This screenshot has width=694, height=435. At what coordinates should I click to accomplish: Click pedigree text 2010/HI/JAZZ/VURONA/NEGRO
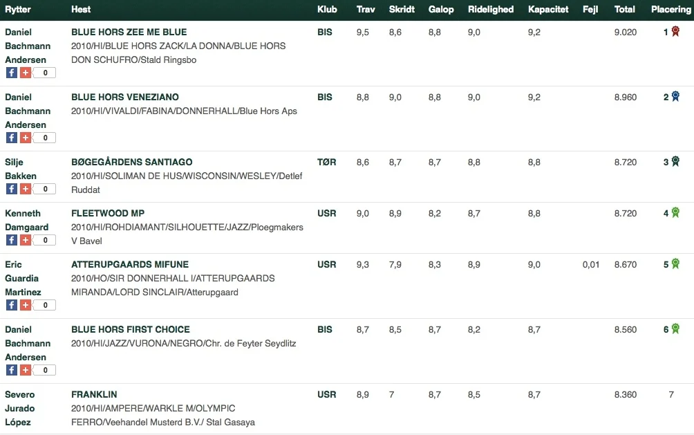pos(138,343)
